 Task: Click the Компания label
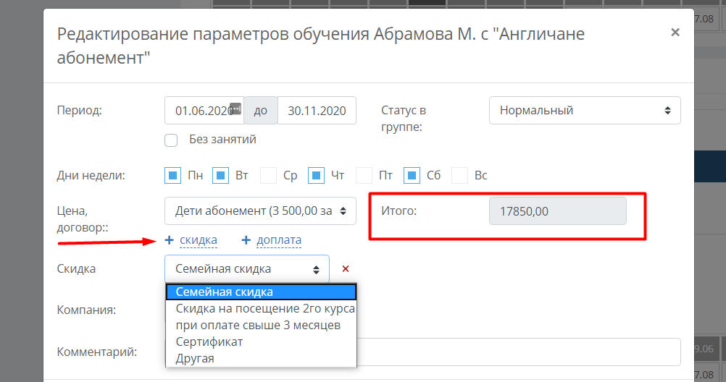[x=86, y=310]
